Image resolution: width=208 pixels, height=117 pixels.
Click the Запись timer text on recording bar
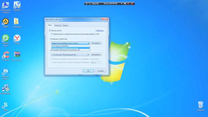110,4
